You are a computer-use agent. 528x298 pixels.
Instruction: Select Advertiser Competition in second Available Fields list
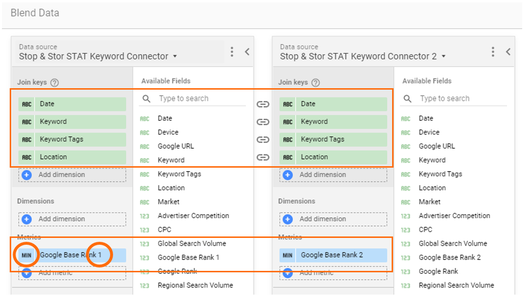coord(454,216)
